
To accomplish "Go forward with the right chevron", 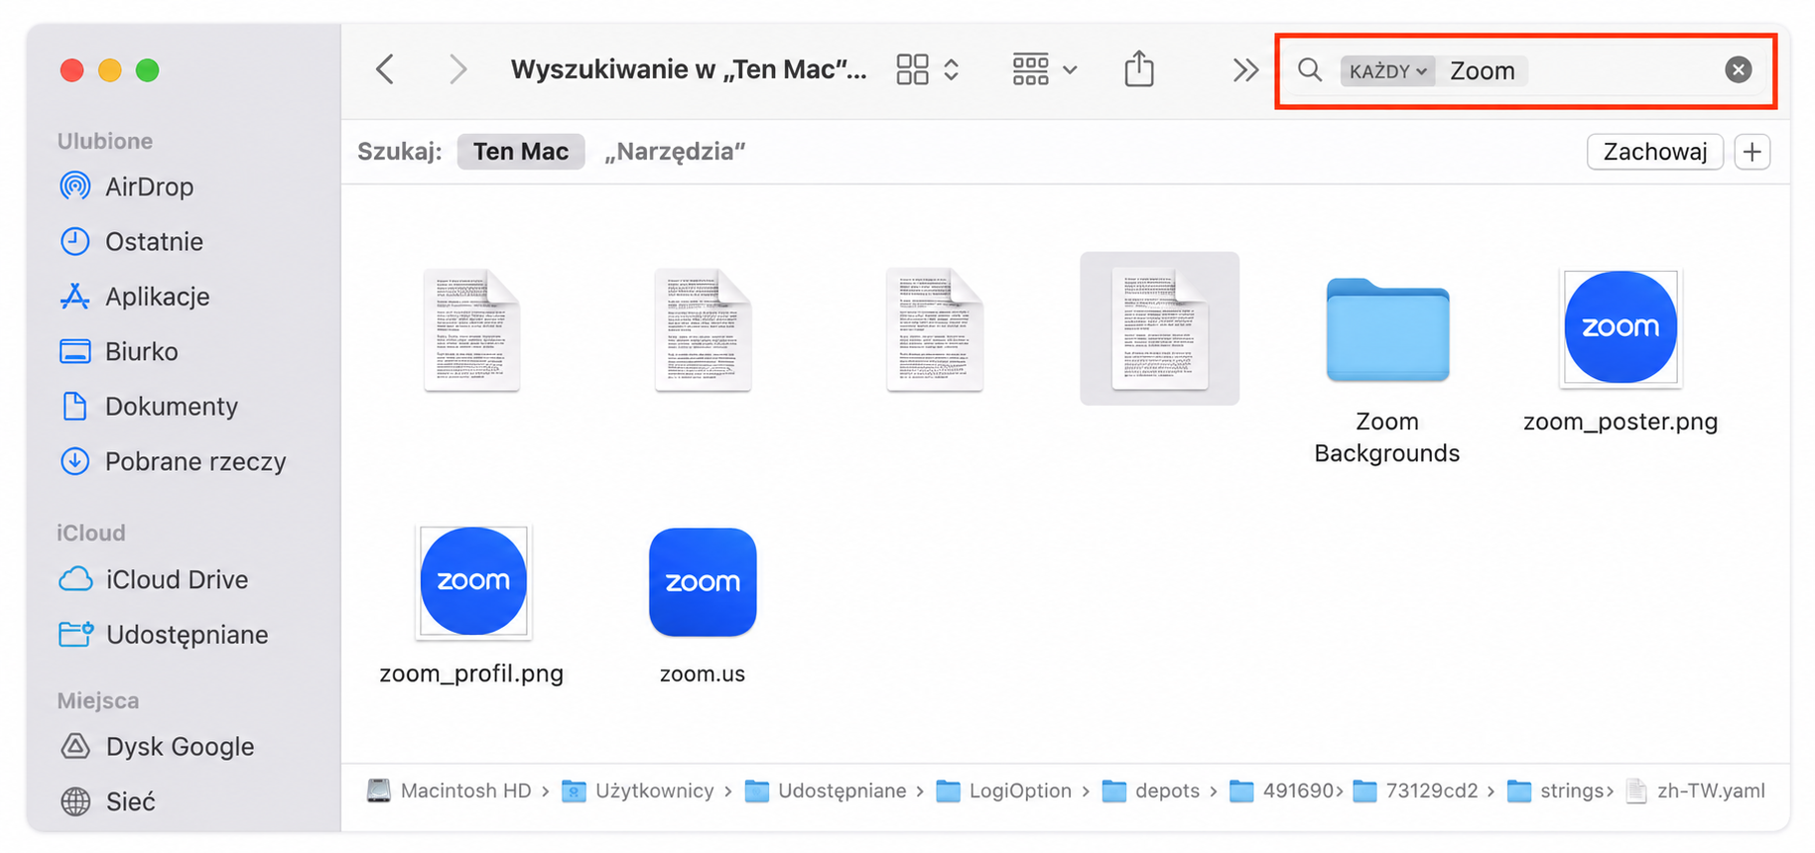I will coord(456,69).
